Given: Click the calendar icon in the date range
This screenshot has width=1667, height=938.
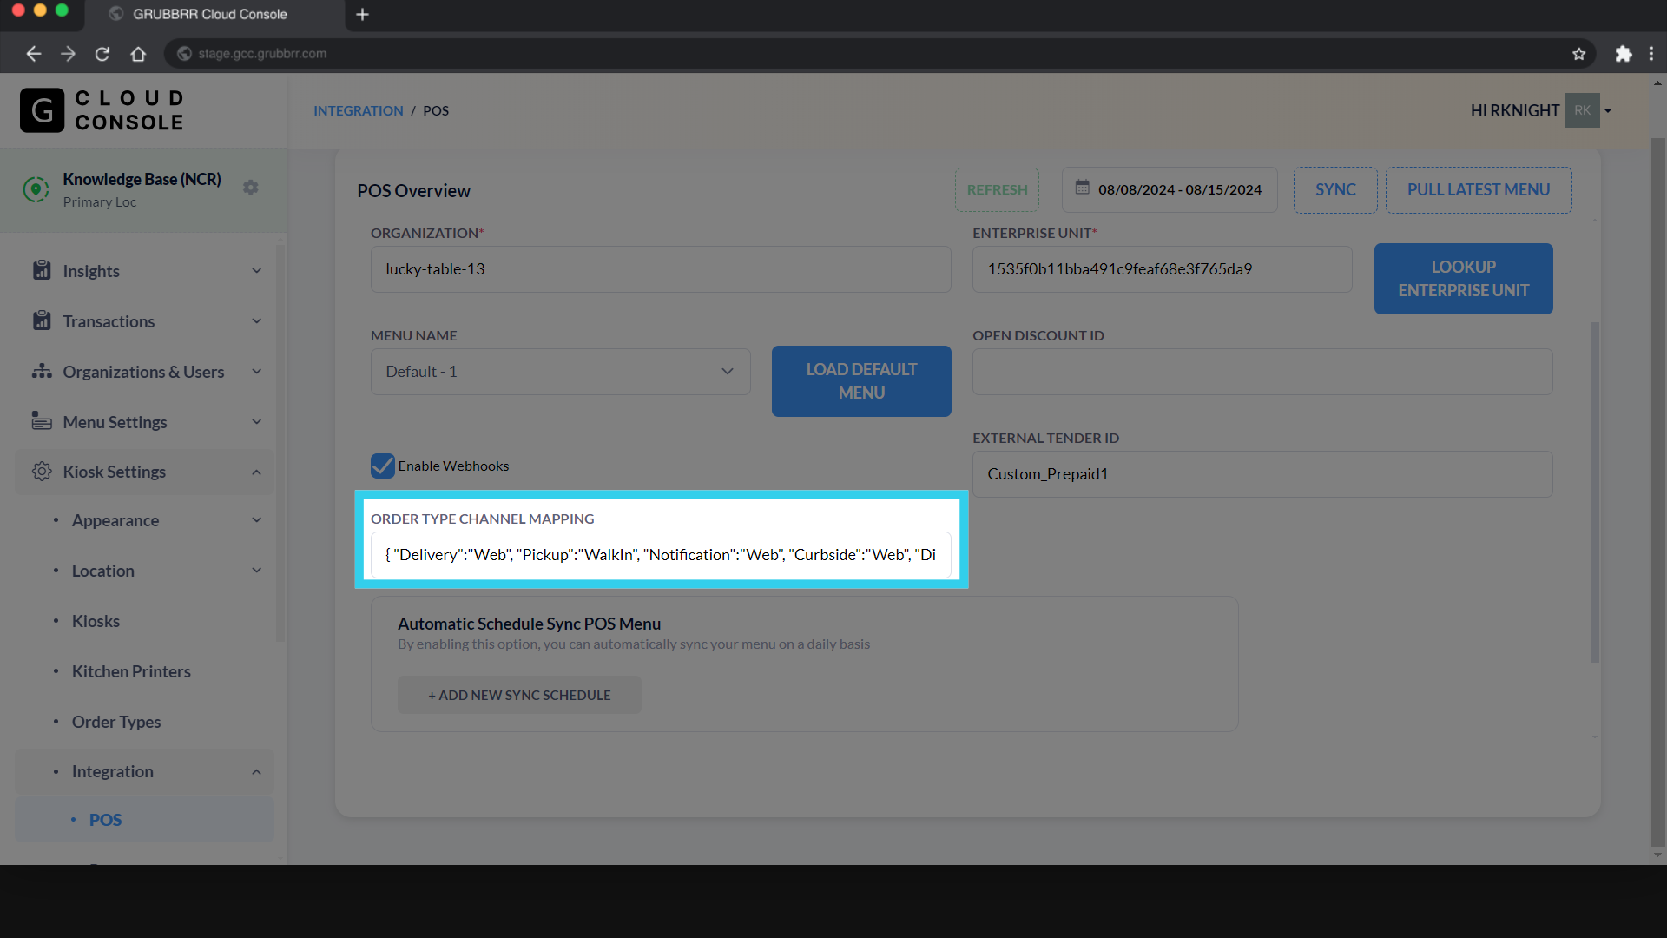Looking at the screenshot, I should tap(1082, 189).
